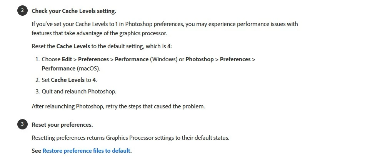Click bold 'Performance' before the (Windows) label

pos(132,59)
